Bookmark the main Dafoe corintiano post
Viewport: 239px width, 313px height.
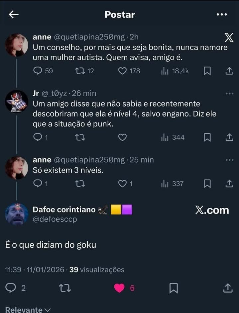[173, 288]
